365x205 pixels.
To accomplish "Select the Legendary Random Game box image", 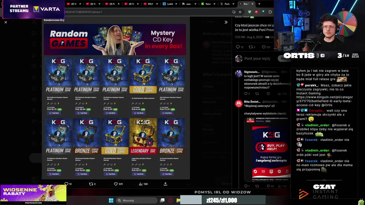I will pyautogui.click(x=143, y=136).
